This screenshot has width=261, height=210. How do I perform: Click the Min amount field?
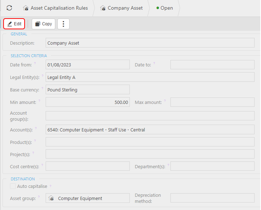click(x=88, y=102)
